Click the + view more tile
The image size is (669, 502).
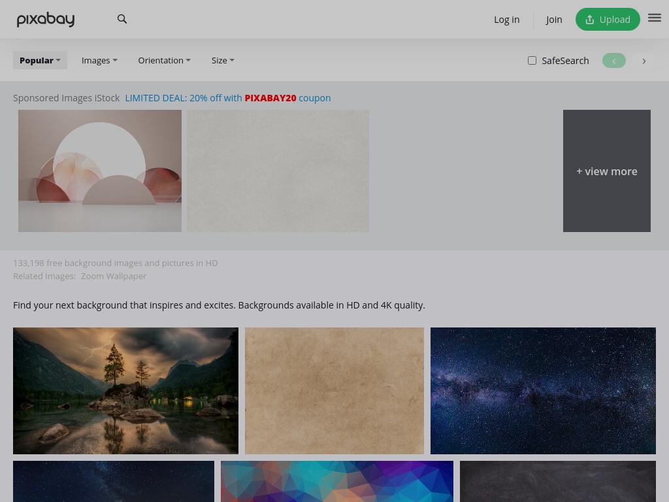607,171
